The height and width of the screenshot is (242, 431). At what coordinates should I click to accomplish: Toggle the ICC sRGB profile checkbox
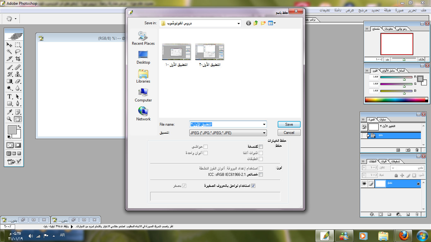tap(261, 175)
